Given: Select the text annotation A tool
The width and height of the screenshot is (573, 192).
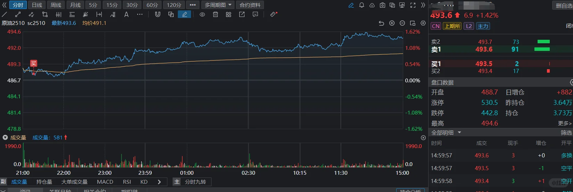Looking at the screenshot, I should tap(126, 15).
